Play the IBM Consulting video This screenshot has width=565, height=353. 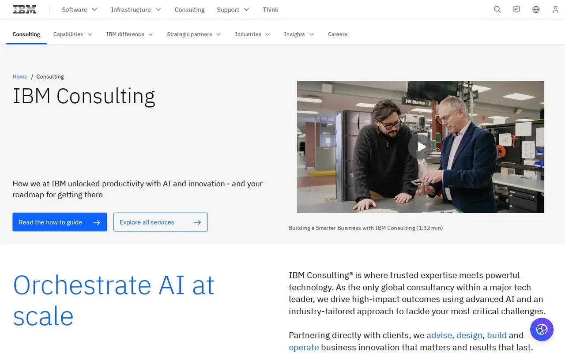[420, 147]
